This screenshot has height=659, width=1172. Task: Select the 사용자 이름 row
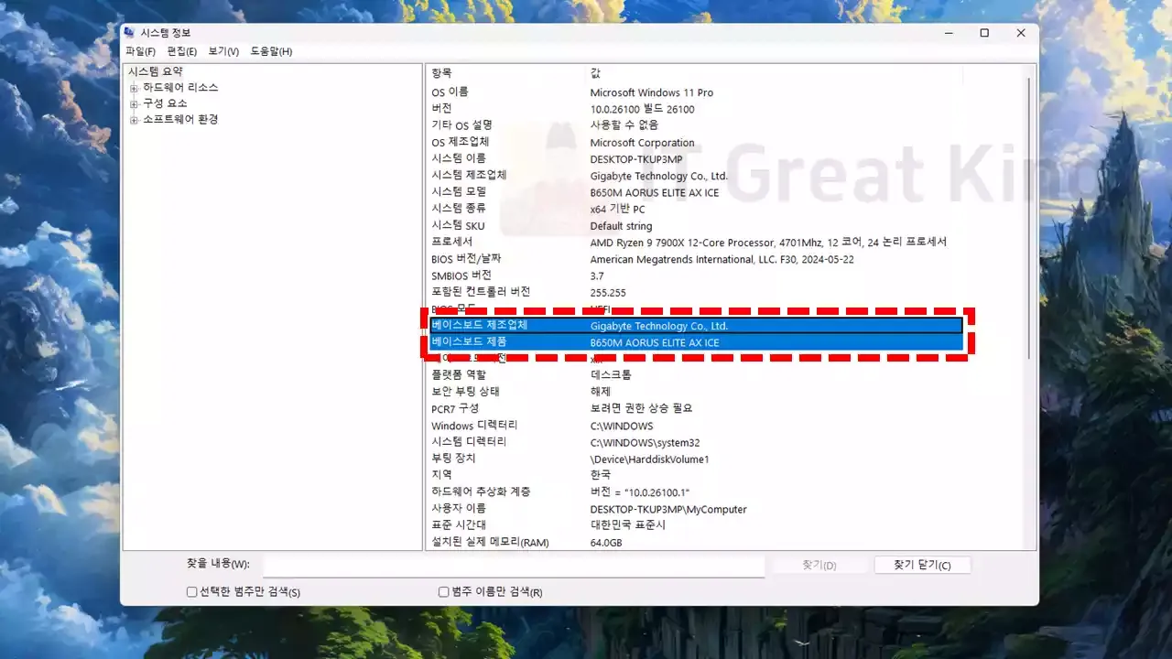click(x=696, y=509)
